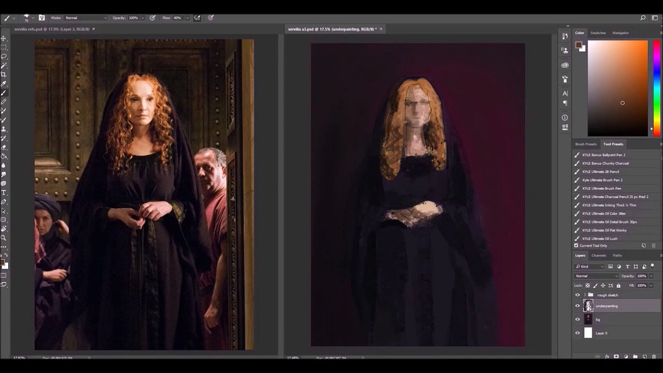Open brush Opacity slider dropdown
This screenshot has height=373, width=663.
[x=142, y=18]
